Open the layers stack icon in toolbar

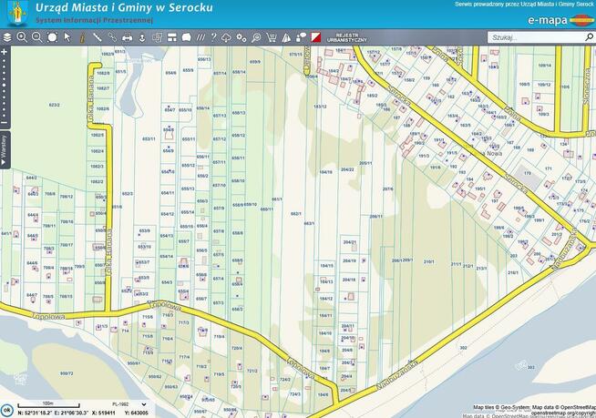click(x=7, y=37)
